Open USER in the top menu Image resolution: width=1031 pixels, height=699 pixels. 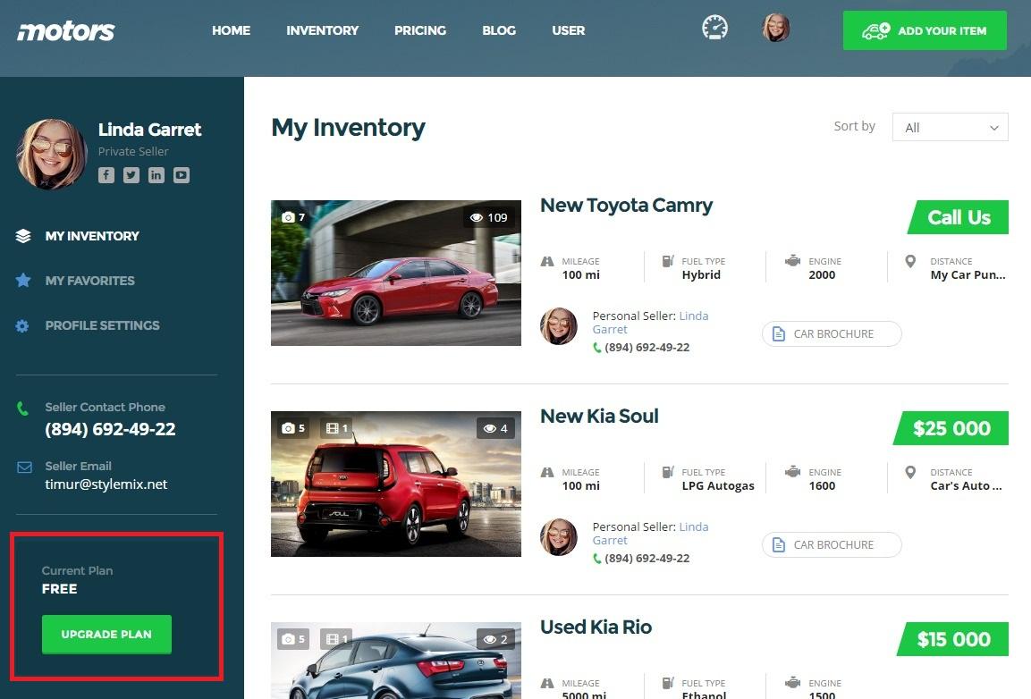click(568, 30)
